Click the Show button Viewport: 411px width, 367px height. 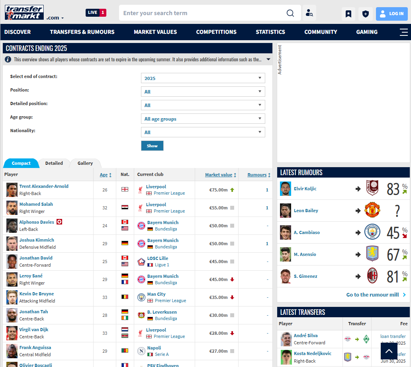coord(152,146)
